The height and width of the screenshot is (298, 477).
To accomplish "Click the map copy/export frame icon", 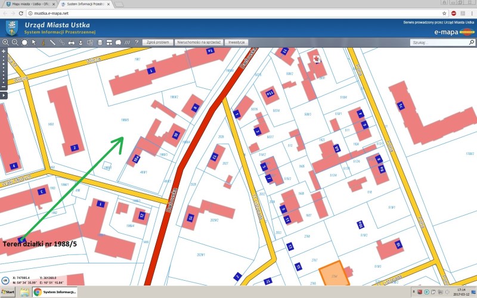I will [90, 42].
